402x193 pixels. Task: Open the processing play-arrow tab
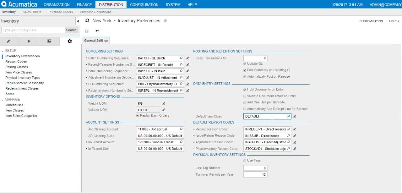coord(29,41)
